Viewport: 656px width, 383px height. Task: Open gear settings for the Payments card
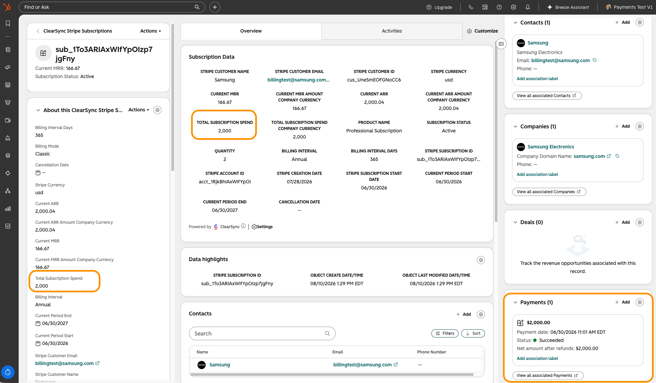(x=640, y=302)
